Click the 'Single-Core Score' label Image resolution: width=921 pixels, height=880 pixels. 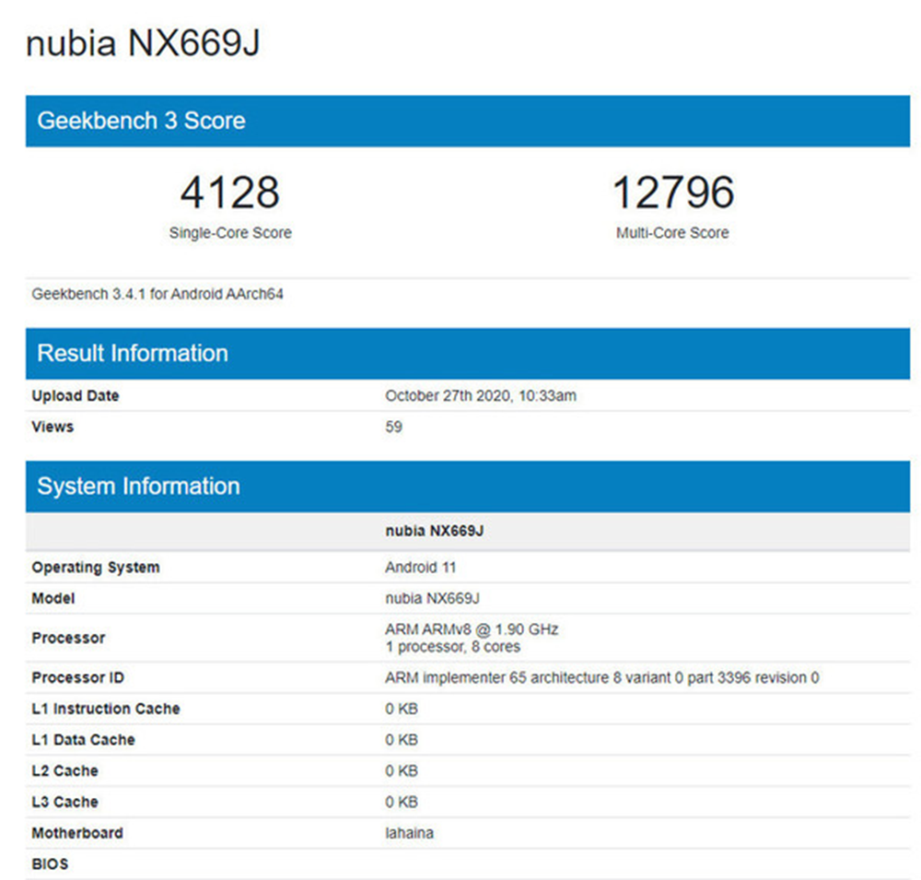pos(230,233)
